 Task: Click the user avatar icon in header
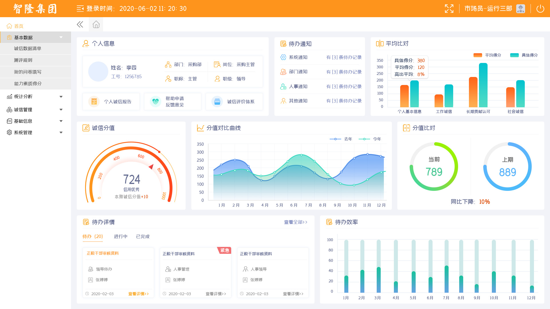520,9
